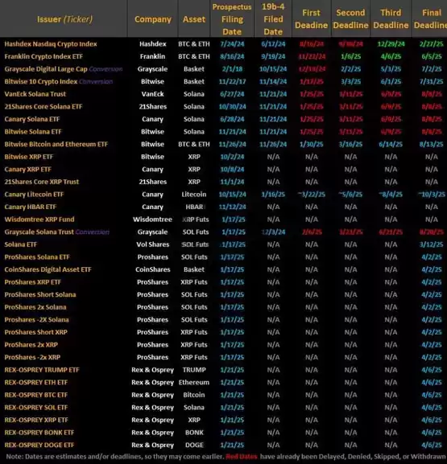The height and width of the screenshot is (464, 447).
Task: Select the 'Solana ETF' Vol Shares row name
Action: [x=20, y=244]
